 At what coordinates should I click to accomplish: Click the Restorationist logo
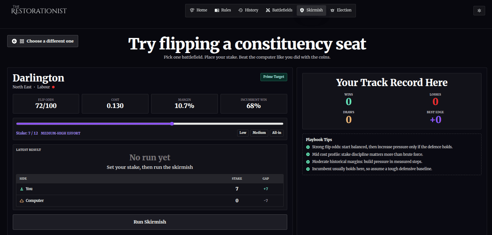(x=39, y=10)
